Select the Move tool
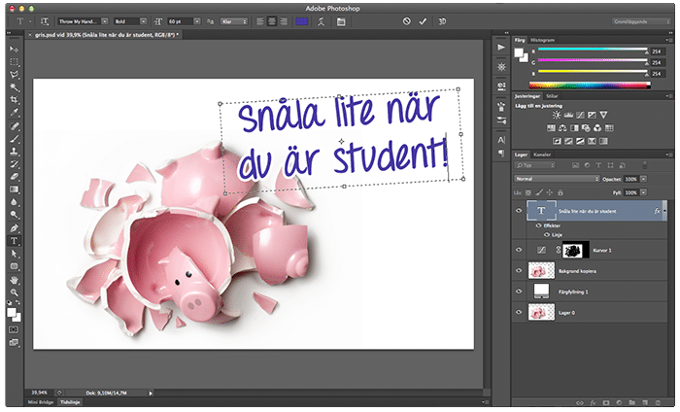 pos(14,49)
